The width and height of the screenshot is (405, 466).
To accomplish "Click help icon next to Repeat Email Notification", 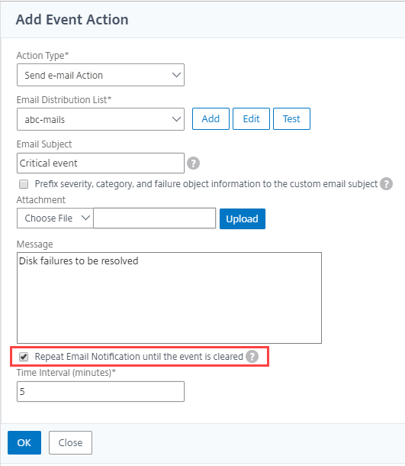I will coord(252,356).
